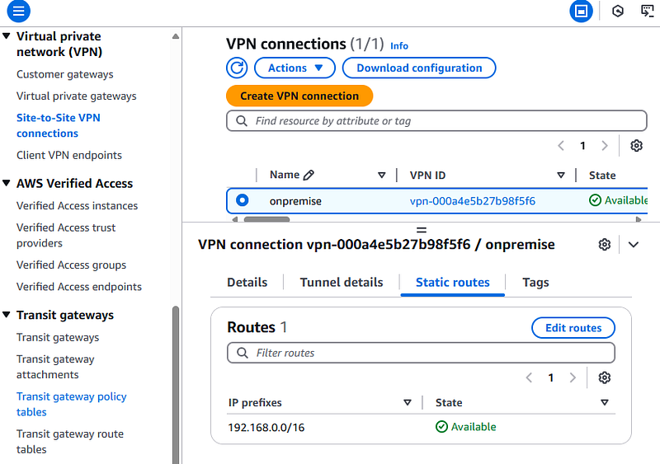660x464 pixels.
Task: Open table preferences gear for VPN connections
Action: click(636, 146)
